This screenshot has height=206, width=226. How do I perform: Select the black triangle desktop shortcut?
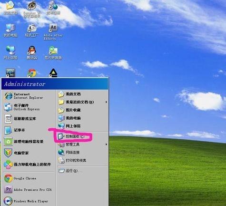click(53, 73)
